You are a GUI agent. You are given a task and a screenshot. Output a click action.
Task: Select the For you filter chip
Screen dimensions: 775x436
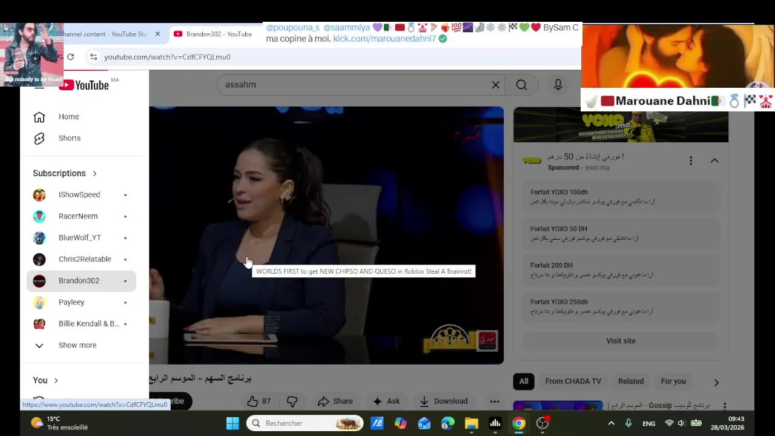tap(673, 381)
